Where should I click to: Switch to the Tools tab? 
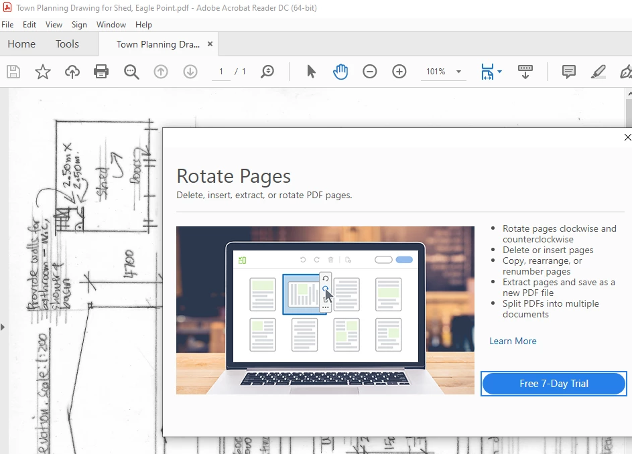coord(67,44)
